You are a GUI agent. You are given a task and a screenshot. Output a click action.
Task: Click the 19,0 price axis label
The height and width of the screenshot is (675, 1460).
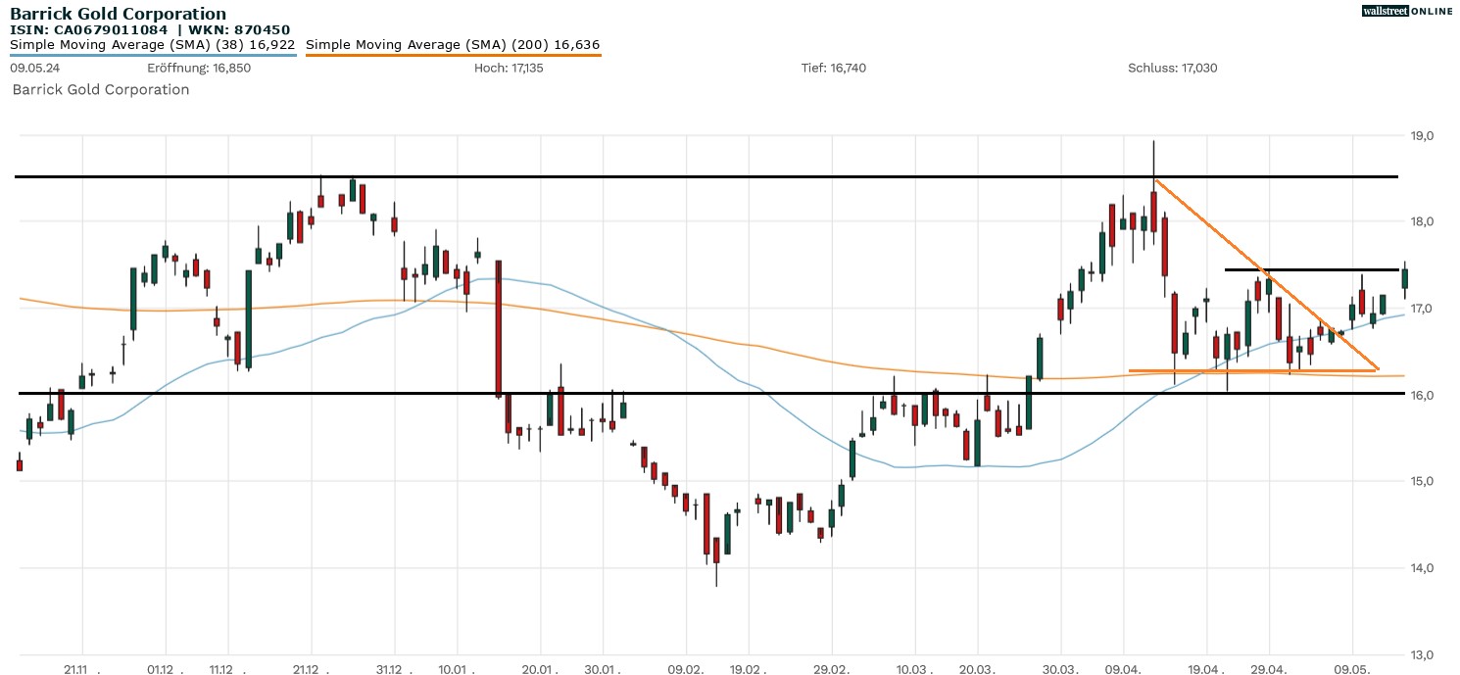click(x=1420, y=135)
